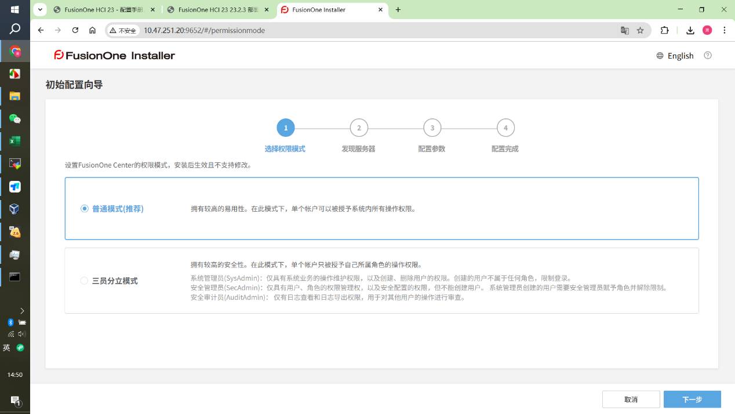Open the browser downloads panel

(690, 31)
